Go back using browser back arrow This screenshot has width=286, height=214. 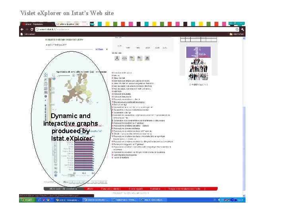pos(22,29)
